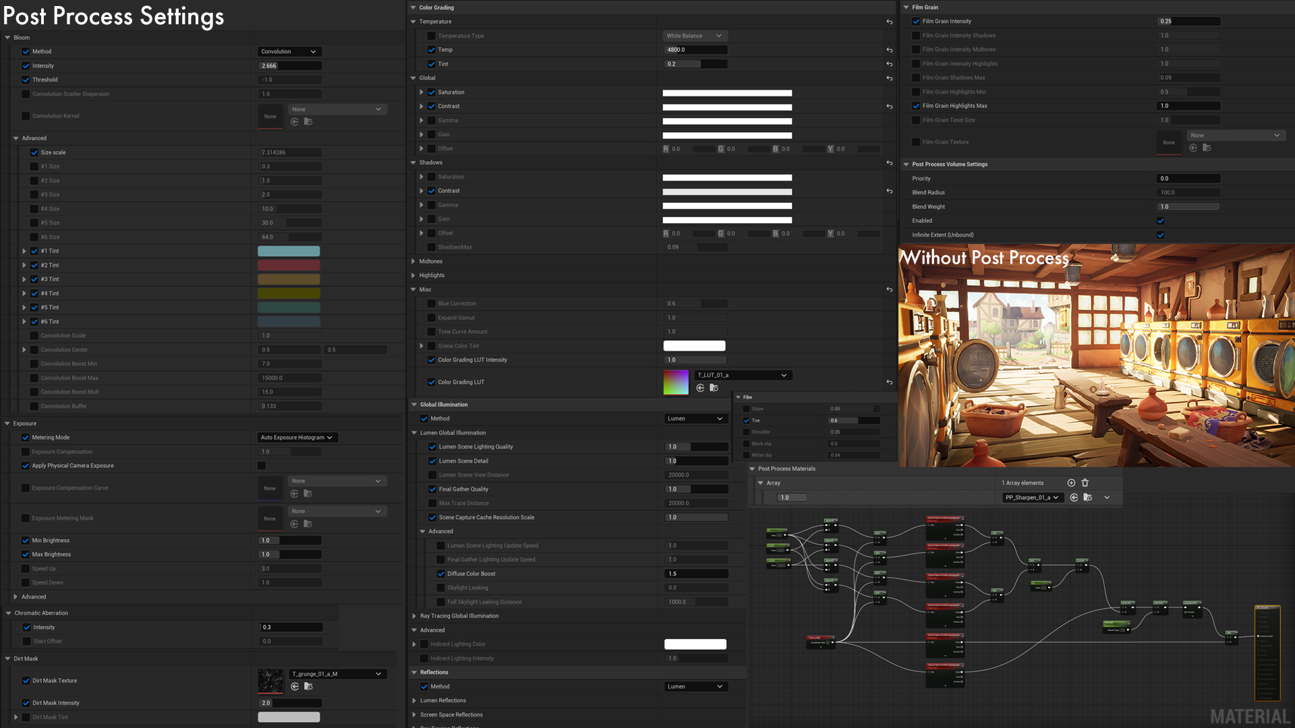Open the Scene Color Tint white swatch

click(x=694, y=346)
